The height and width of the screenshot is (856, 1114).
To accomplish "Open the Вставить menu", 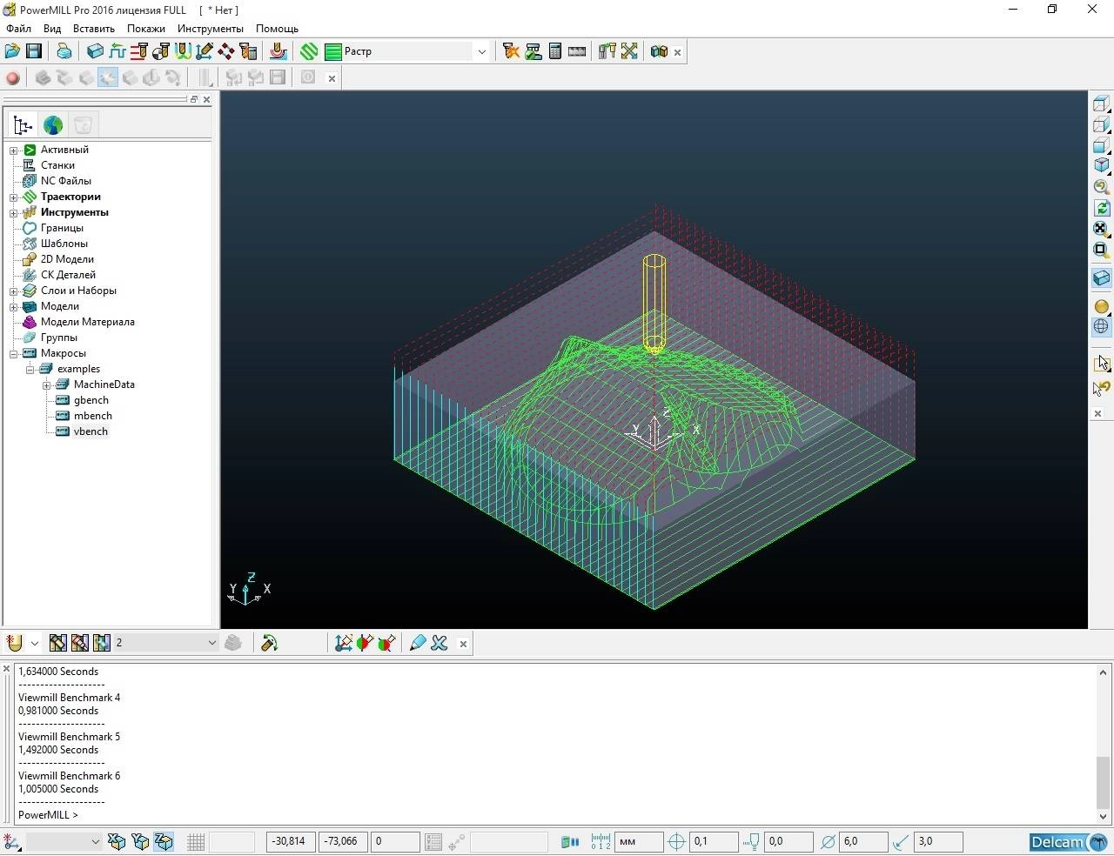I will pos(94,29).
